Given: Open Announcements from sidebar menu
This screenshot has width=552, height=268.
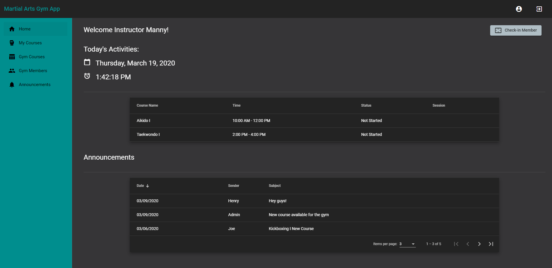Looking at the screenshot, I should (x=35, y=85).
